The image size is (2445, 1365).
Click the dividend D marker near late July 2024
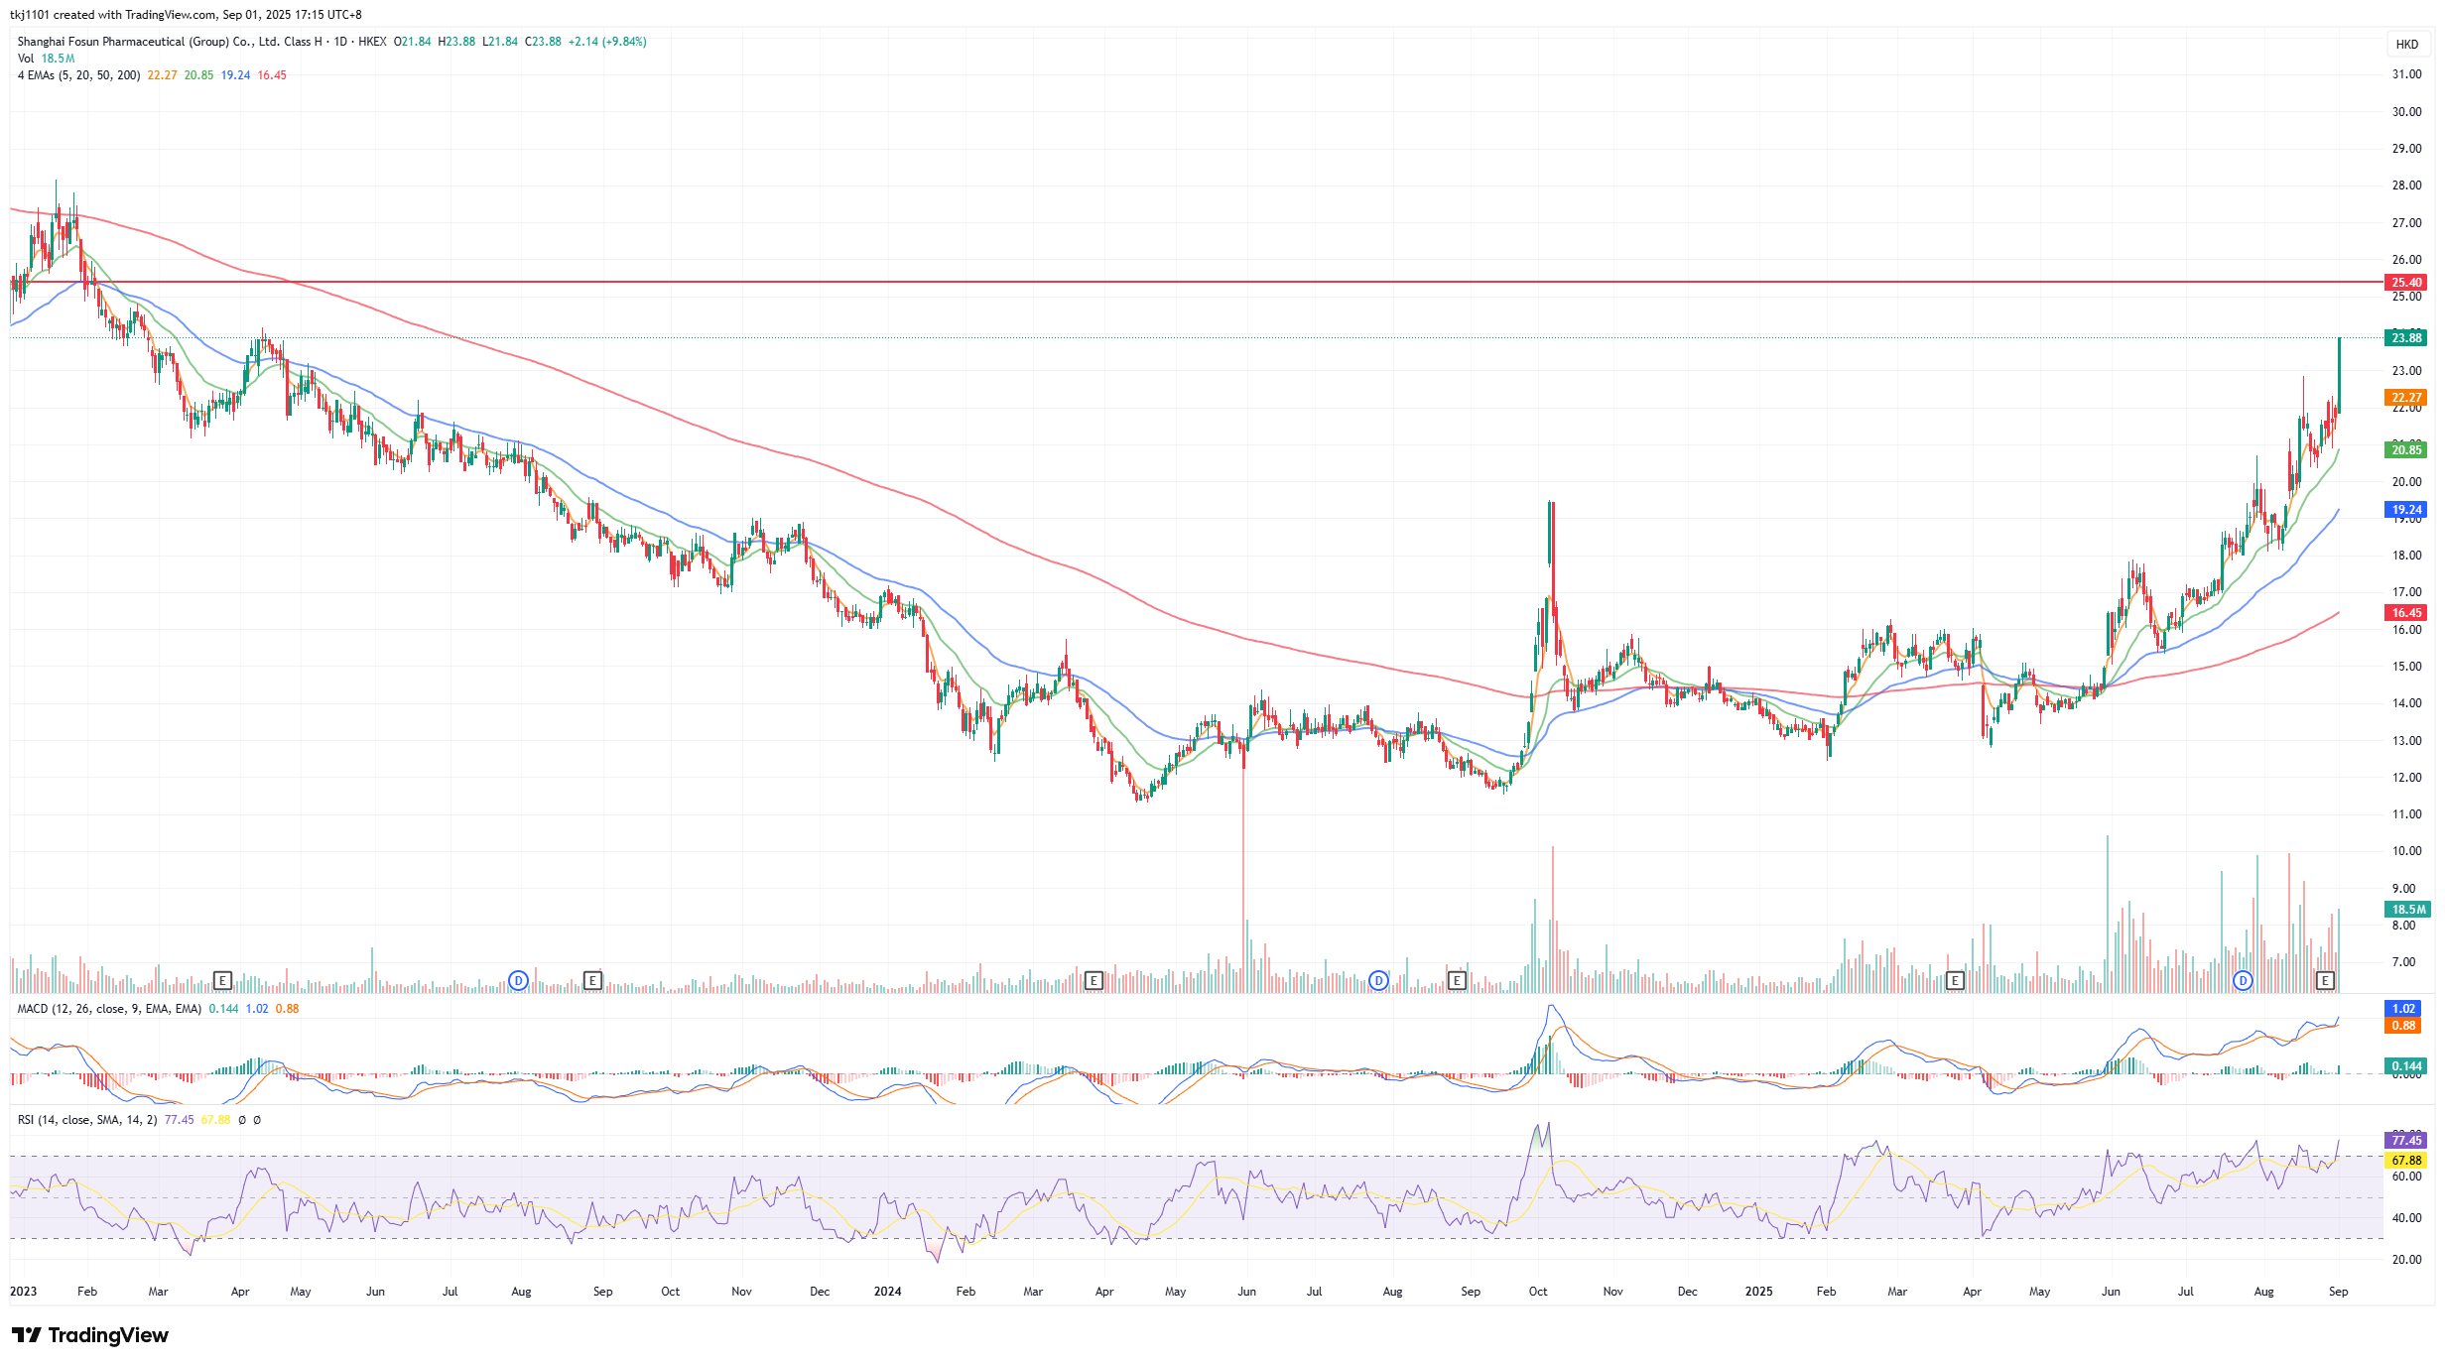click(x=1378, y=980)
